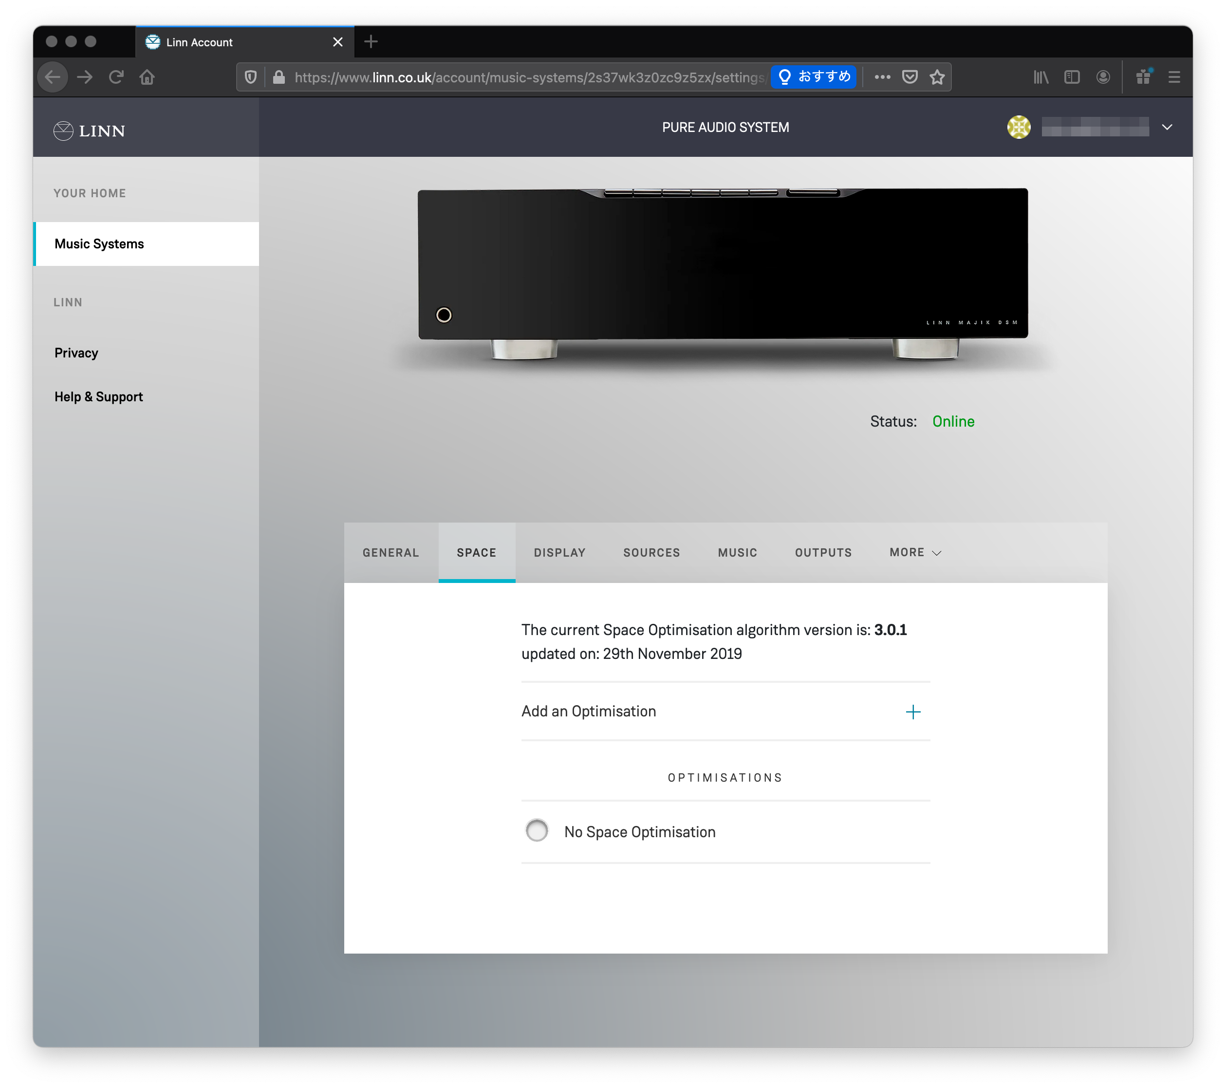This screenshot has width=1226, height=1088.
Task: Open the Firefox account avatar icon
Action: coord(1103,77)
